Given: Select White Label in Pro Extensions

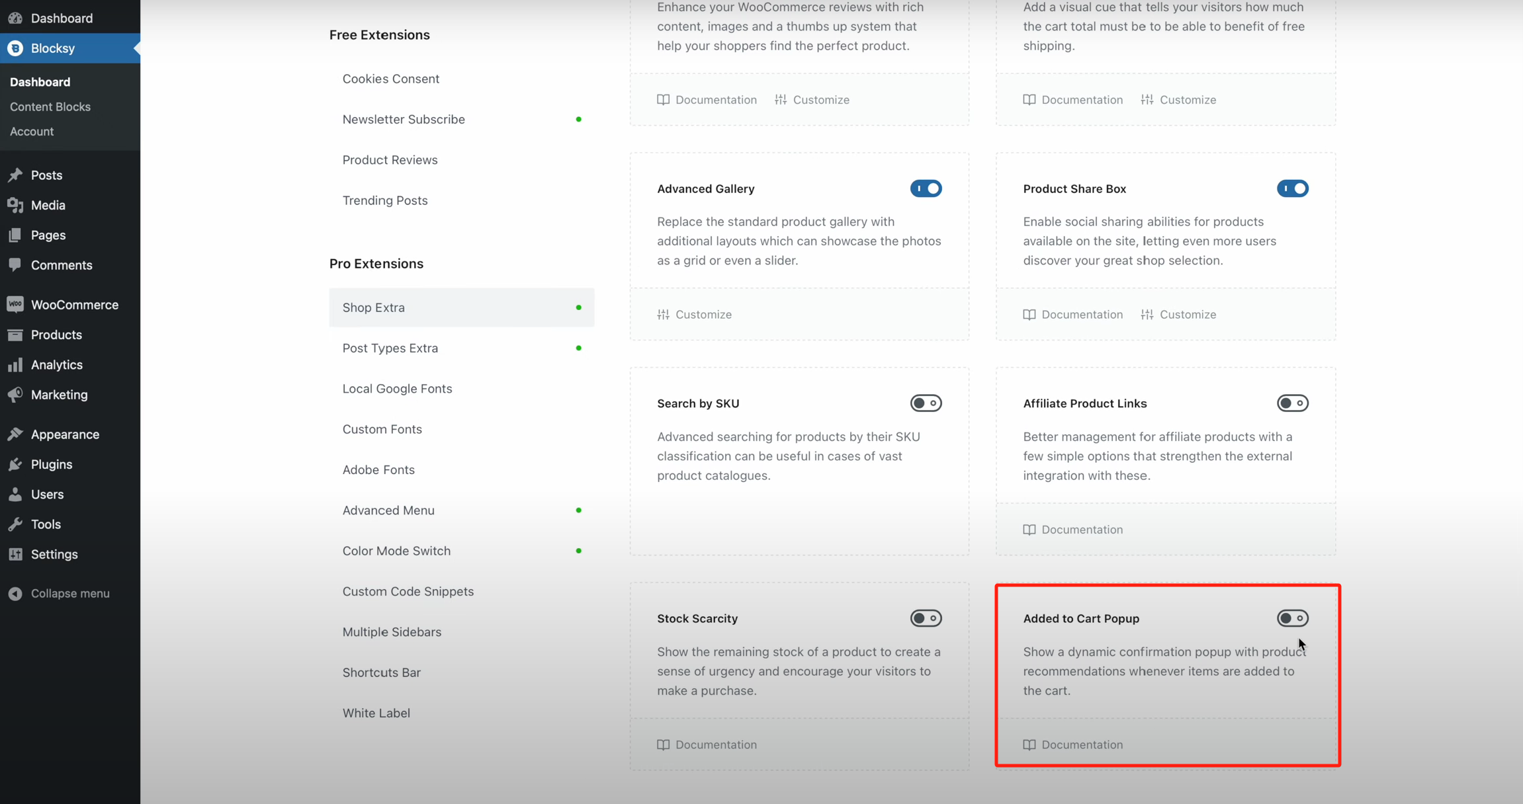Looking at the screenshot, I should (x=376, y=713).
